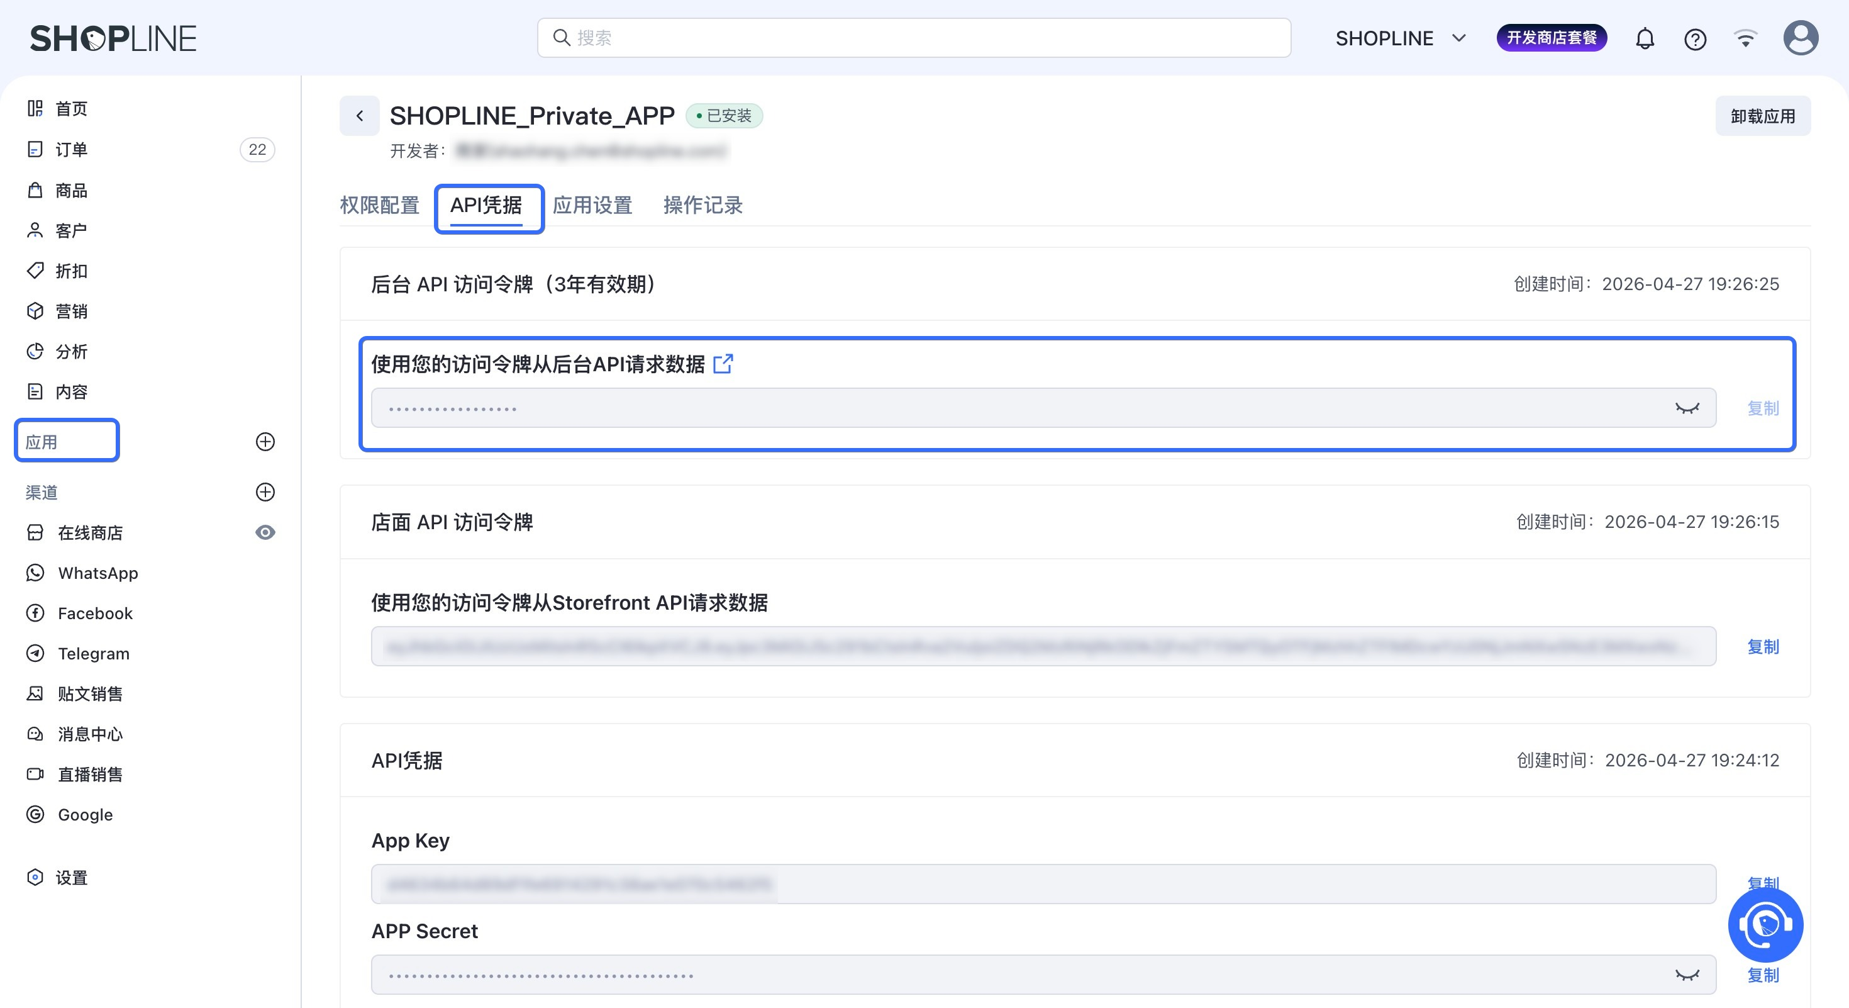This screenshot has width=1849, height=1008.
Task: Click the 已安装 status badge
Action: tap(725, 116)
